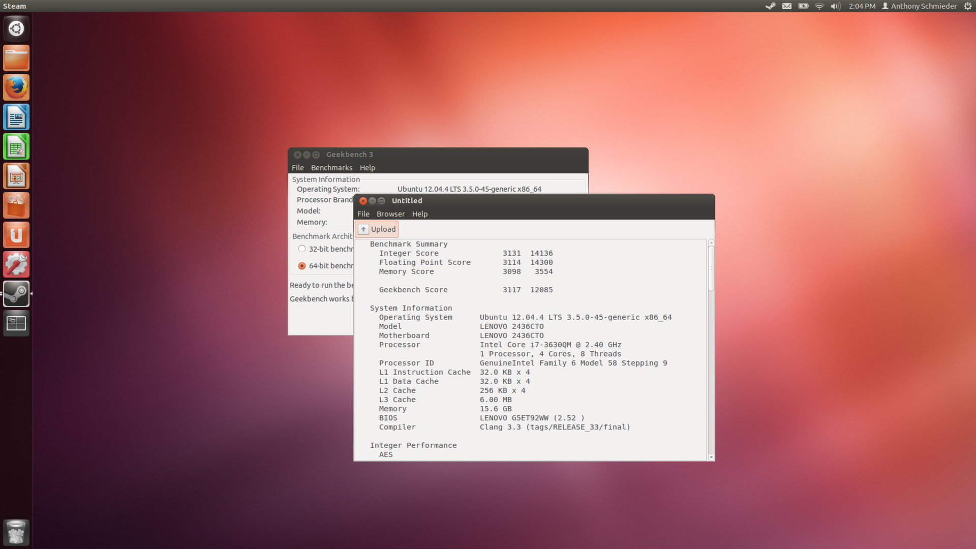Launch LibreOffice Impress from the launcher
Viewport: 976px width, 549px height.
(x=16, y=175)
